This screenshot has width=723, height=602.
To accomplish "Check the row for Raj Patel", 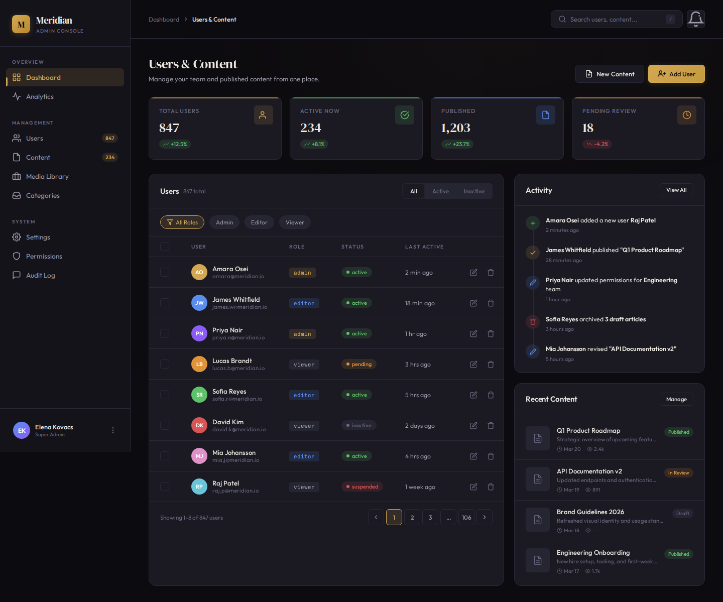I will click(164, 487).
